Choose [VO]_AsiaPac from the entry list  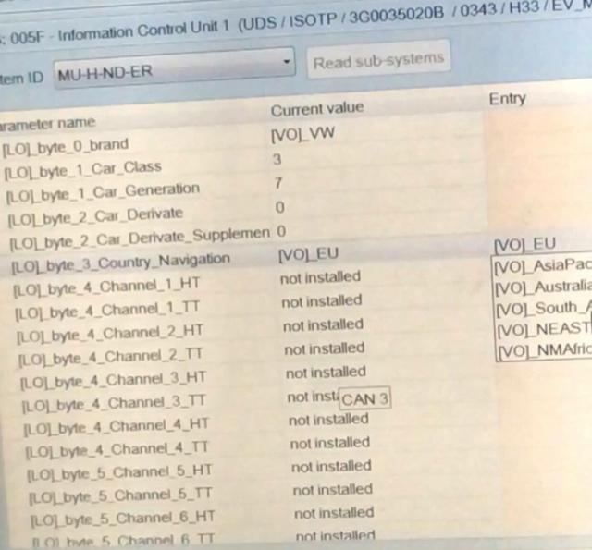[x=542, y=267]
